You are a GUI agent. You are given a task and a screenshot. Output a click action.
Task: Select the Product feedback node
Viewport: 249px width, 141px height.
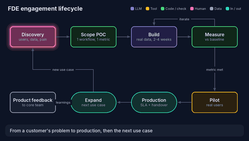(x=33, y=102)
